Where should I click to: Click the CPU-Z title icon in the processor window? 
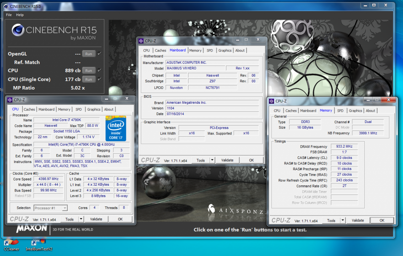tap(10, 100)
